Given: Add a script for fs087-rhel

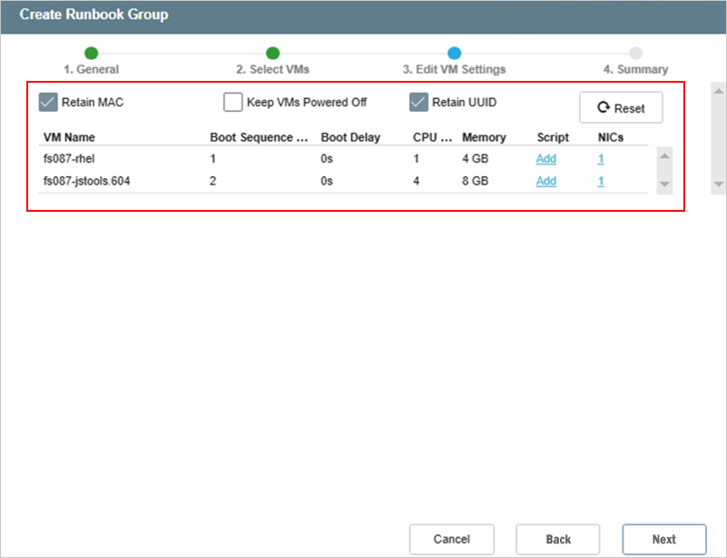Looking at the screenshot, I should [546, 158].
